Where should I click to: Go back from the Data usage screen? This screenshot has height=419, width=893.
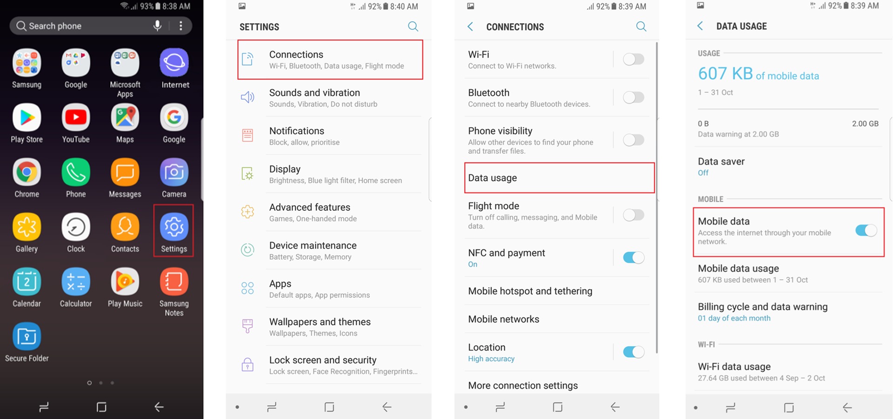(x=700, y=26)
